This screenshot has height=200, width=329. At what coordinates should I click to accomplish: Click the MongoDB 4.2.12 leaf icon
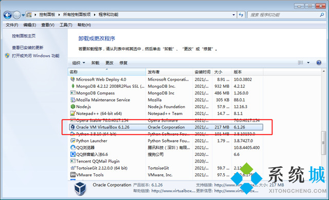point(72,86)
